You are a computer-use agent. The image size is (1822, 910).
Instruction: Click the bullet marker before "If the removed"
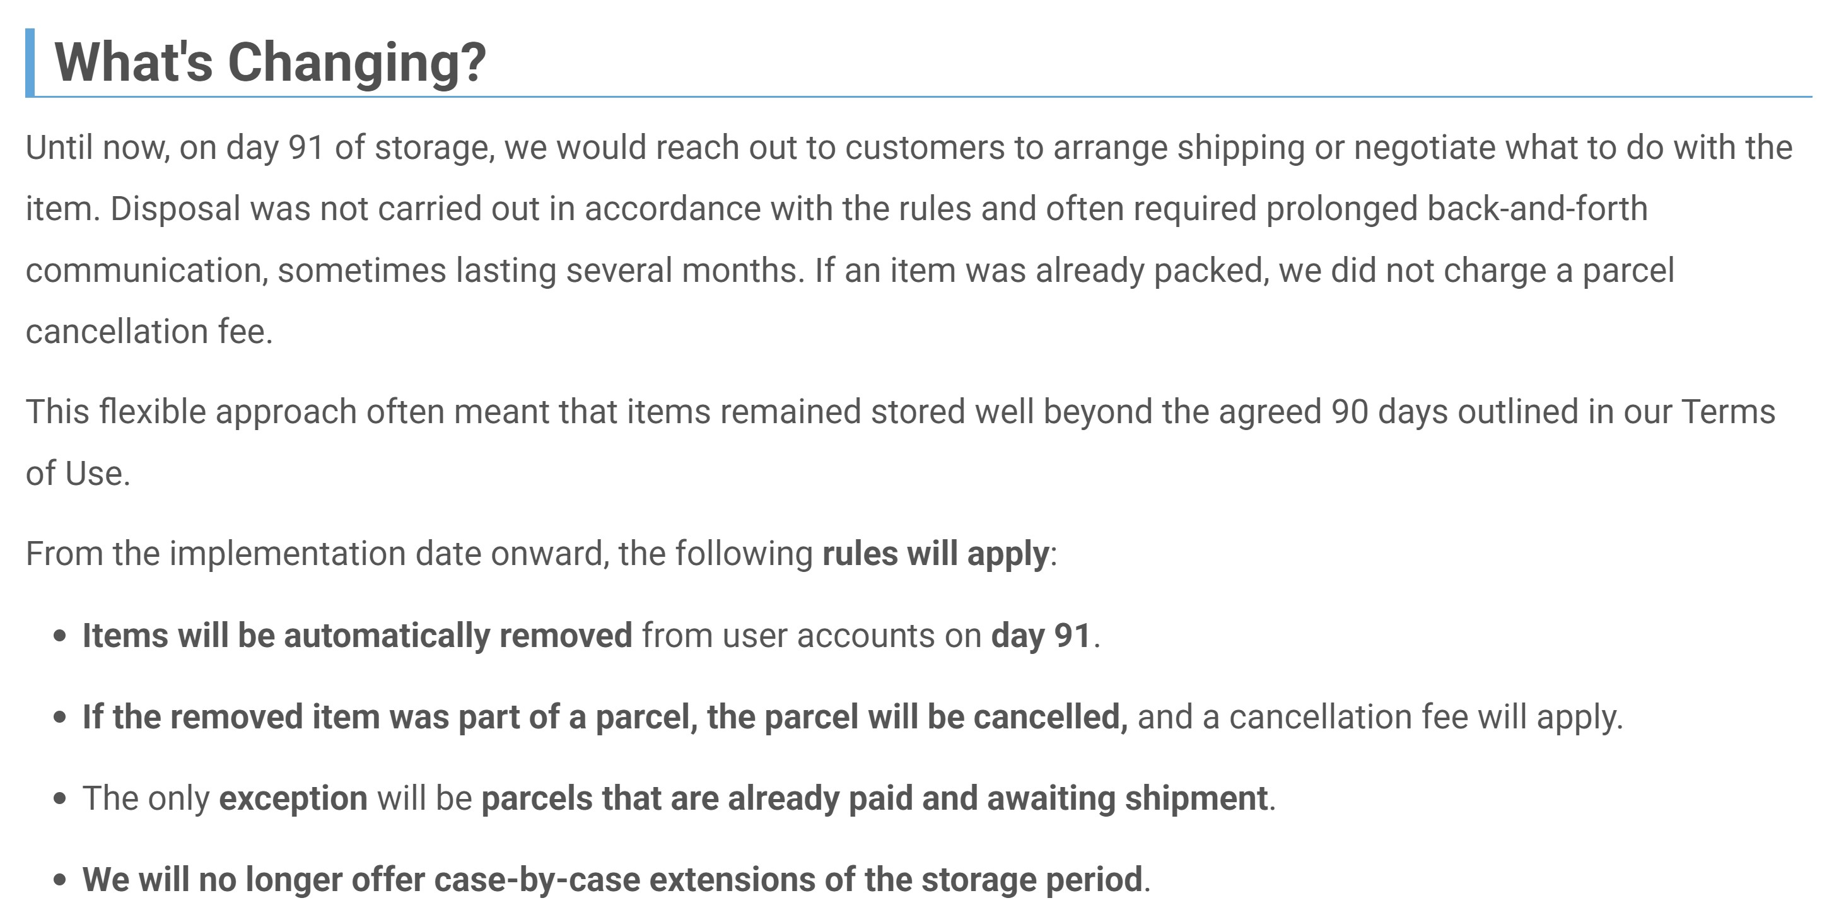coord(60,718)
